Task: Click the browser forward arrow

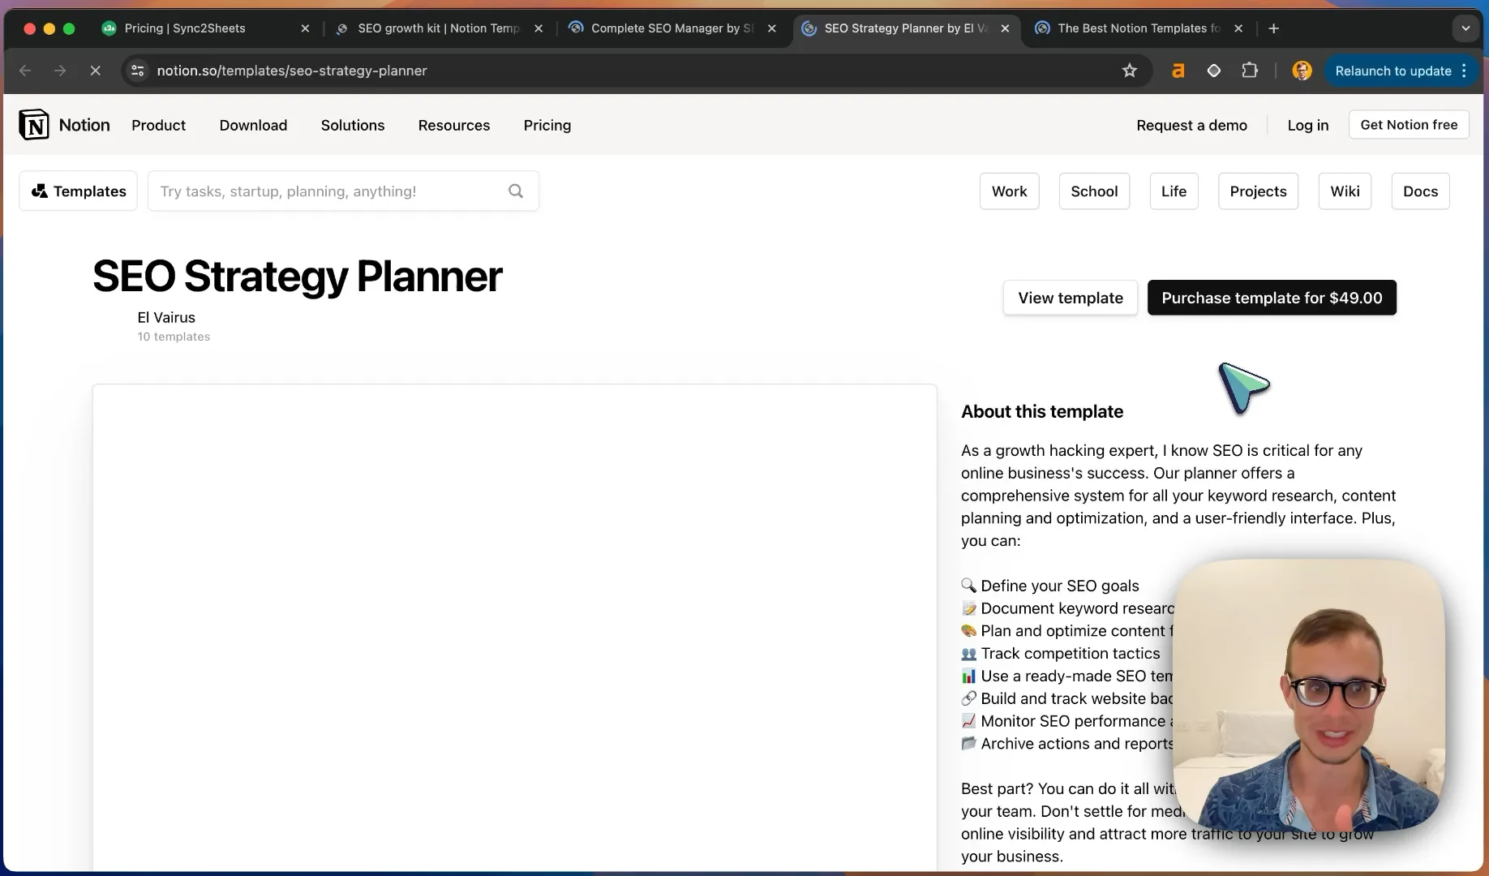Action: pos(60,71)
